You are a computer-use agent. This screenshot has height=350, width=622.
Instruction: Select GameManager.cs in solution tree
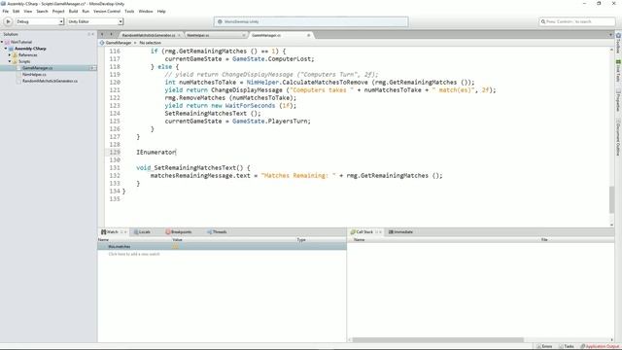(x=37, y=68)
